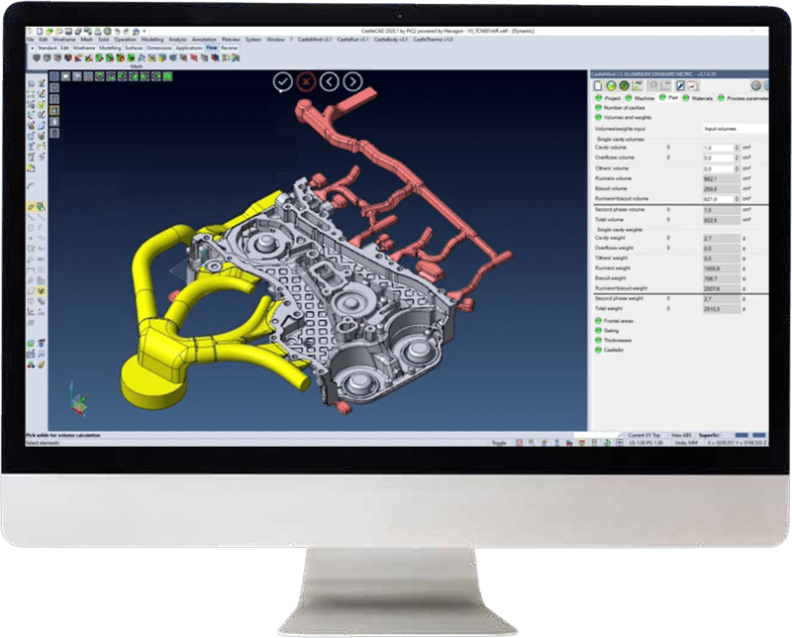
Task: Click the first mesh icon in Flow toolbar
Action: (x=39, y=57)
